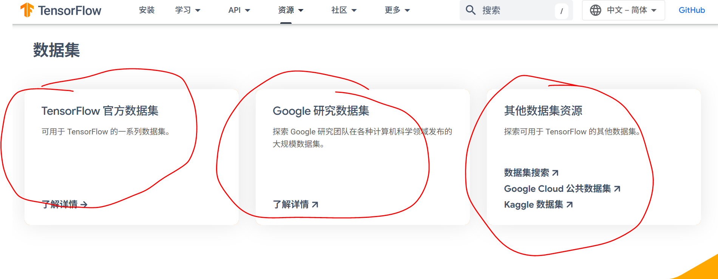Click the TensorFlow logo icon
The image size is (718, 279).
[x=27, y=10]
